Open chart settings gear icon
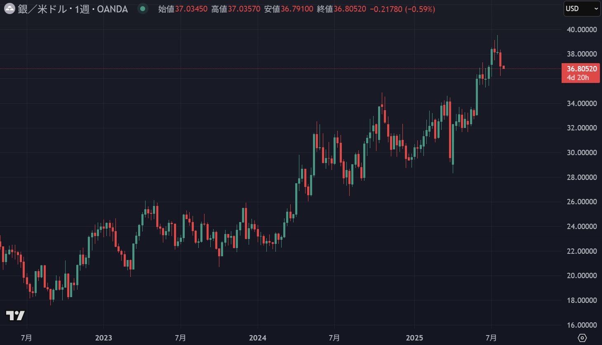The image size is (602, 345). pyautogui.click(x=582, y=338)
